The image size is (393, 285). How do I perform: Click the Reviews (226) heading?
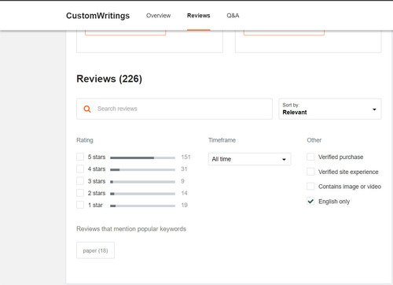pyautogui.click(x=109, y=79)
